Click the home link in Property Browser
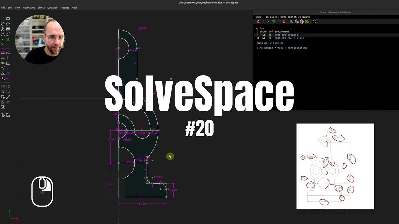 [x=258, y=17]
